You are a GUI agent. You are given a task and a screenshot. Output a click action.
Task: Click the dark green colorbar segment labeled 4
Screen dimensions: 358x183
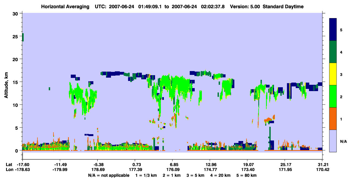(333, 52)
